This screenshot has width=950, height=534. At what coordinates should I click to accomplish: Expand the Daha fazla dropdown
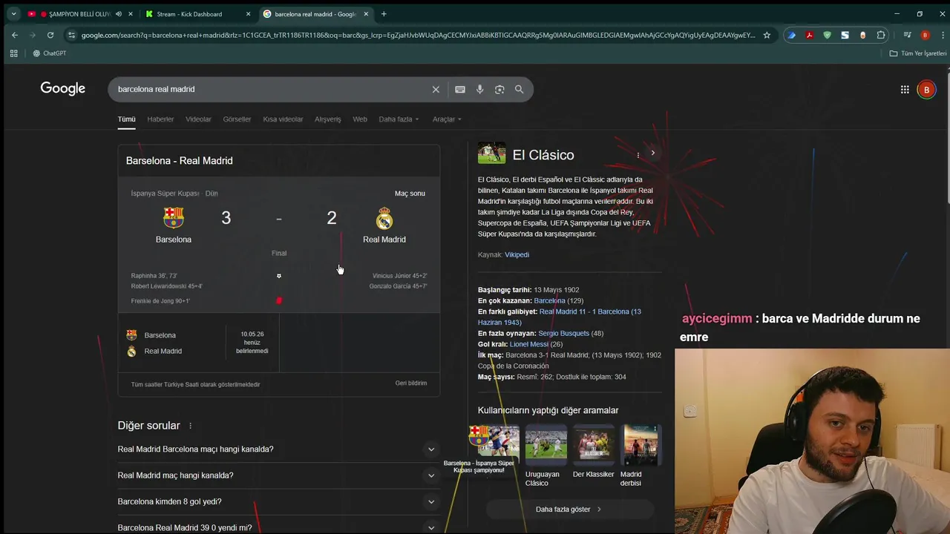pyautogui.click(x=399, y=119)
